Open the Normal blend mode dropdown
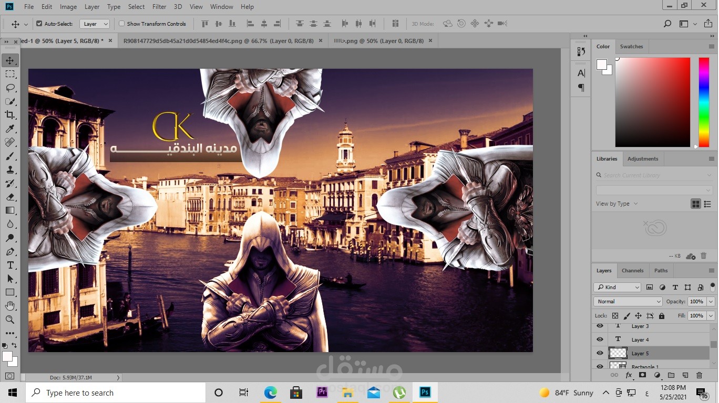The width and height of the screenshot is (719, 403). coord(628,301)
